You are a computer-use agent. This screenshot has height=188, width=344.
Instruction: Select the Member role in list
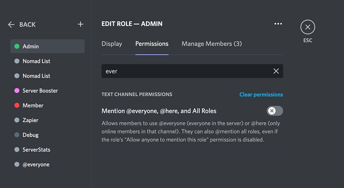tap(33, 105)
